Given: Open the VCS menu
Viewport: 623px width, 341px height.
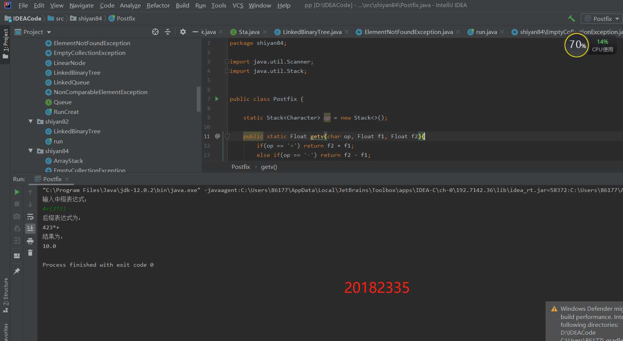Looking at the screenshot, I should tap(238, 5).
